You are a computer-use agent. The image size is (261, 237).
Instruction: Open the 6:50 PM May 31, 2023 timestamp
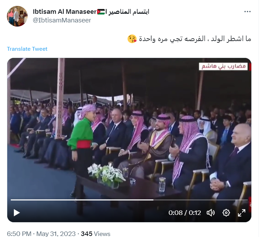pos(41,234)
